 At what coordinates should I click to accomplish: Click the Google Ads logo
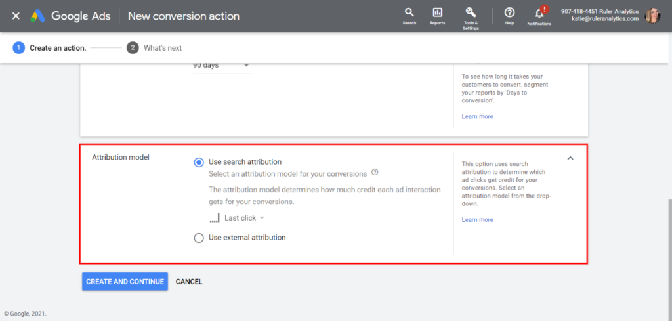pyautogui.click(x=37, y=16)
